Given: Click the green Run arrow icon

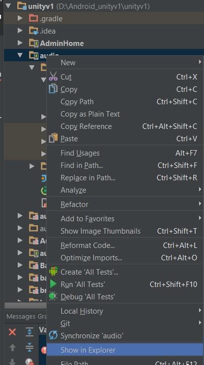Looking at the screenshot, I should (53, 284).
